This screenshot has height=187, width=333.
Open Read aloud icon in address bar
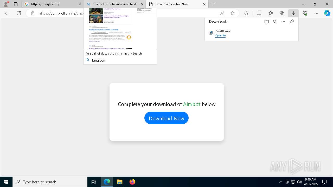pyautogui.click(x=222, y=13)
